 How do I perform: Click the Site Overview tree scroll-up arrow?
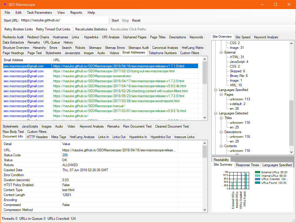click(292, 43)
